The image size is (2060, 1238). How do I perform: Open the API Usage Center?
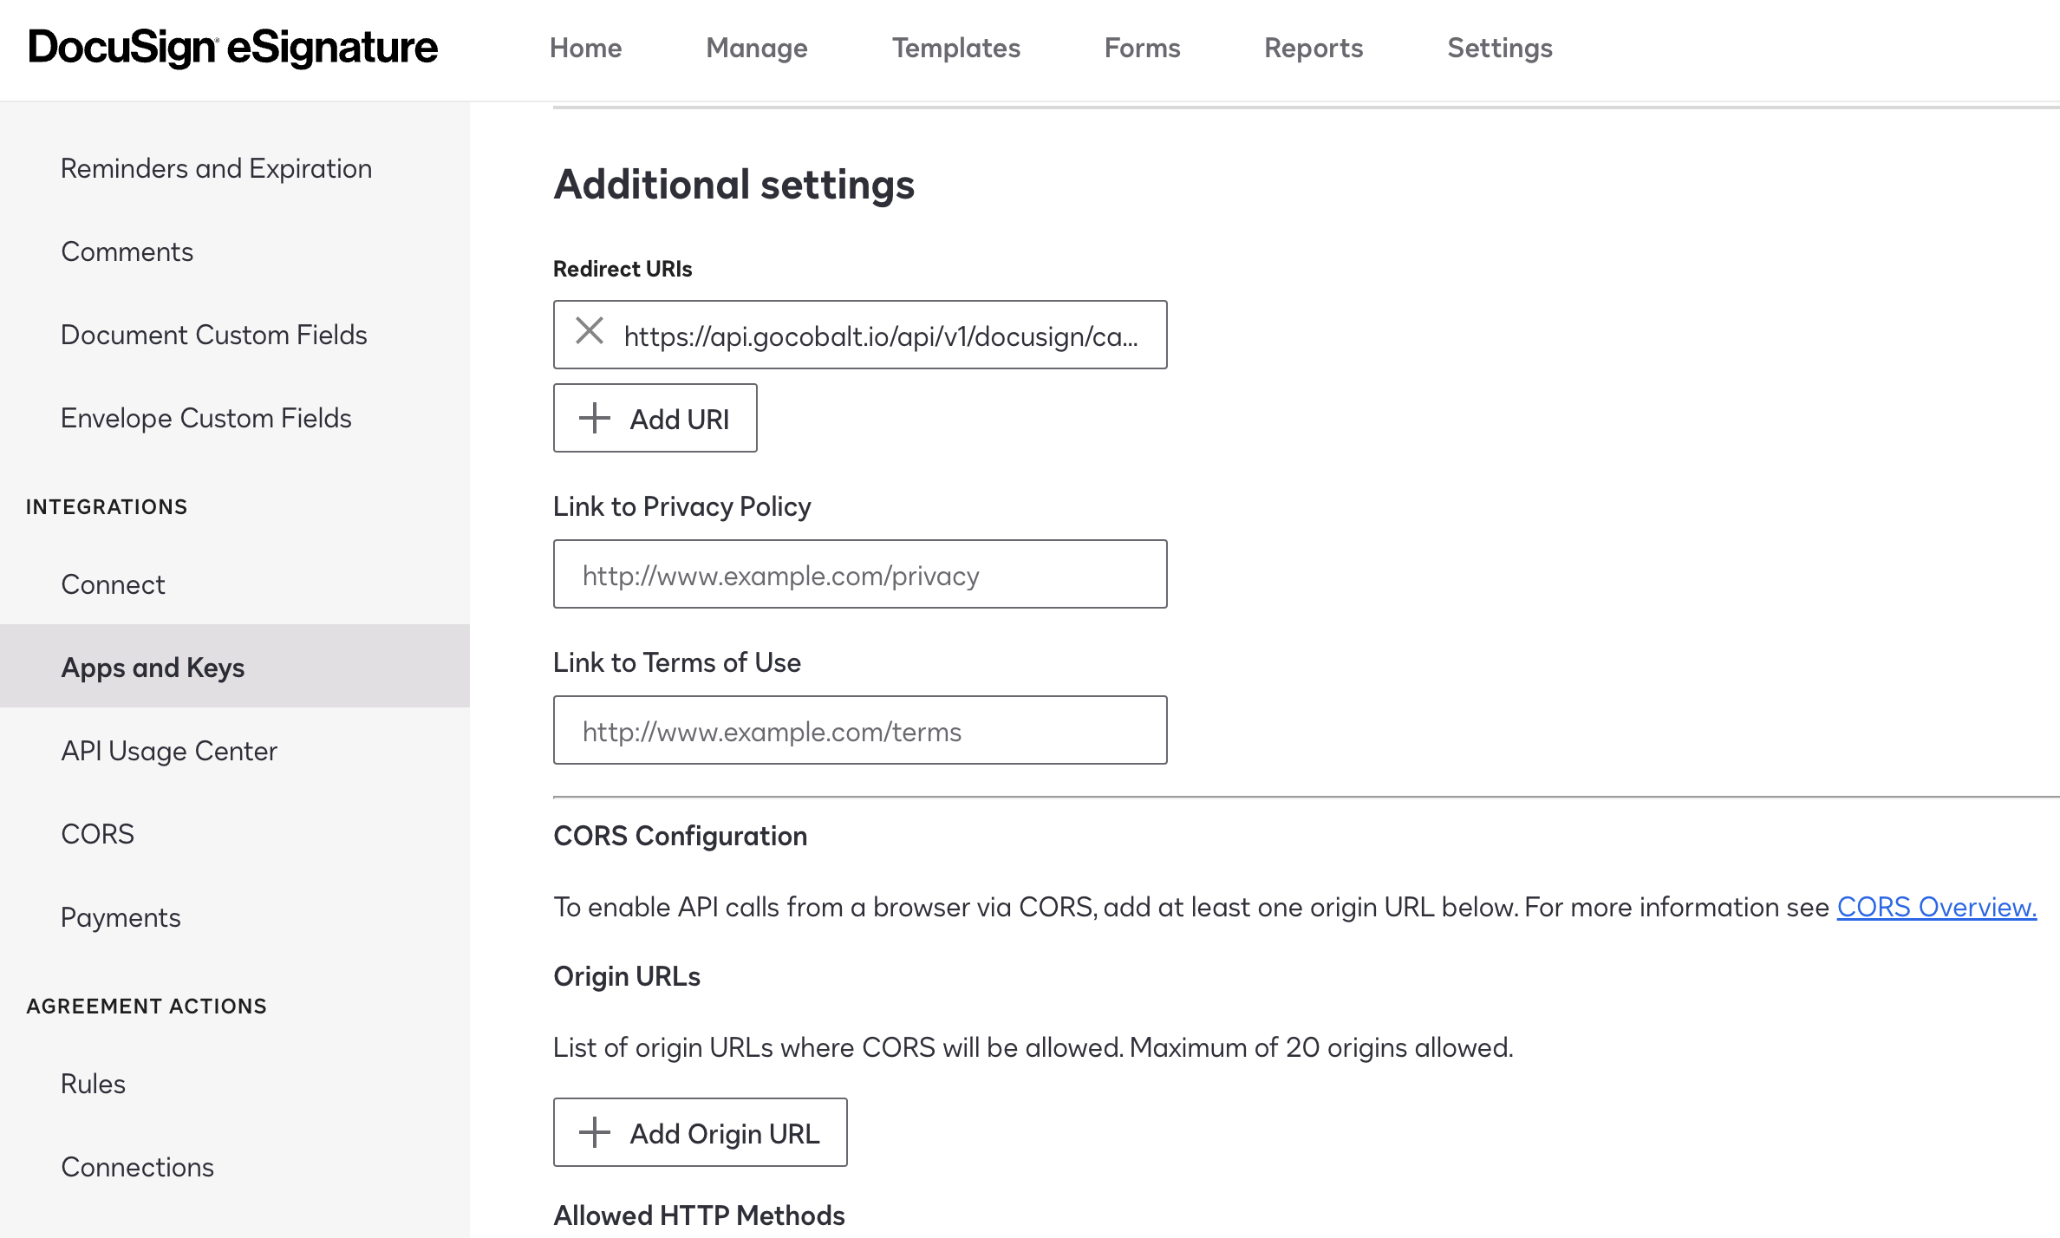coord(169,750)
